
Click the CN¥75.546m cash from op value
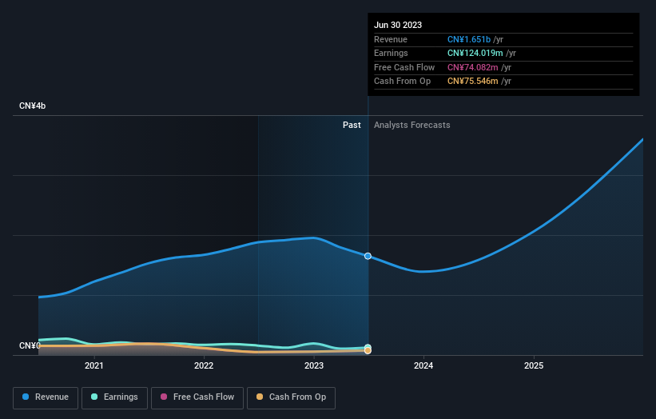pos(473,82)
